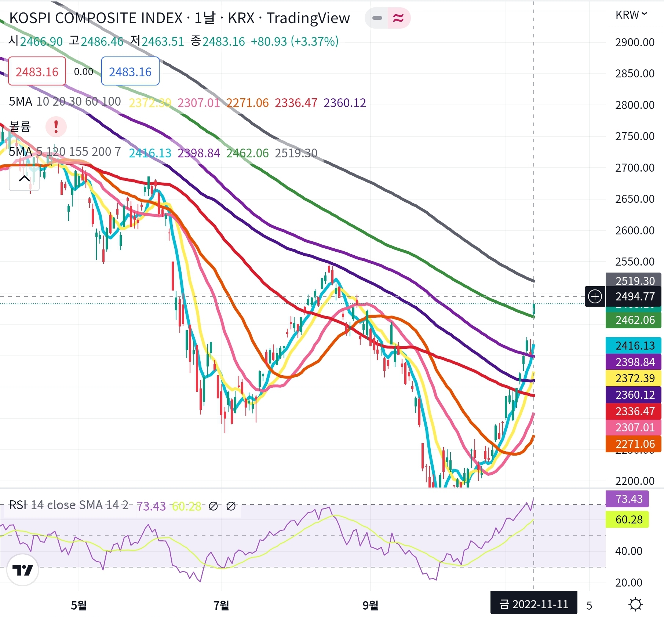Screen dimensions: 664x617
Task: Click the crosshair plus button on price axis
Action: click(x=595, y=296)
